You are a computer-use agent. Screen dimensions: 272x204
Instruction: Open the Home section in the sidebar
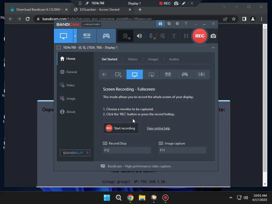coord(75,59)
